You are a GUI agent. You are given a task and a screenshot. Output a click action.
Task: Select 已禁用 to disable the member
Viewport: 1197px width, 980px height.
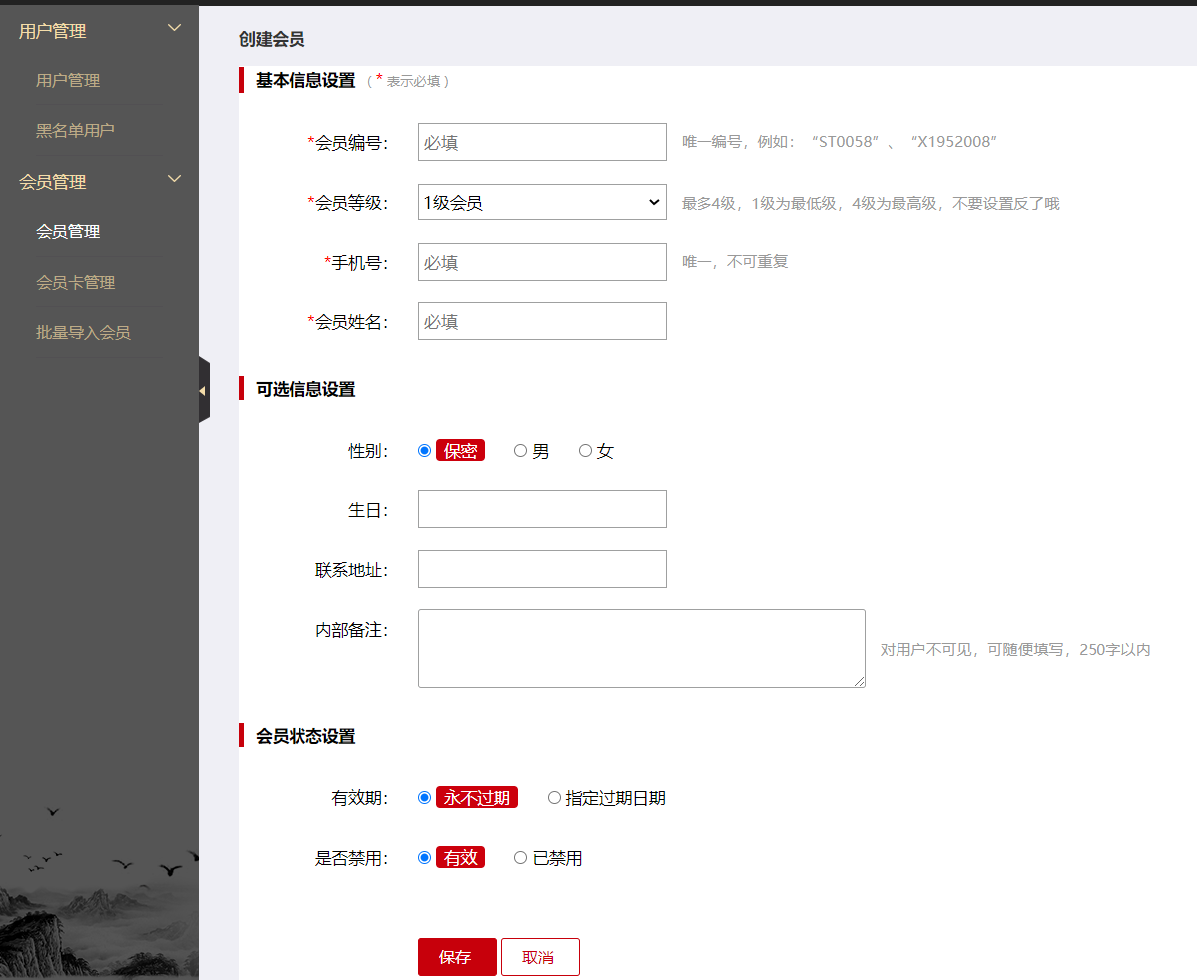(519, 857)
